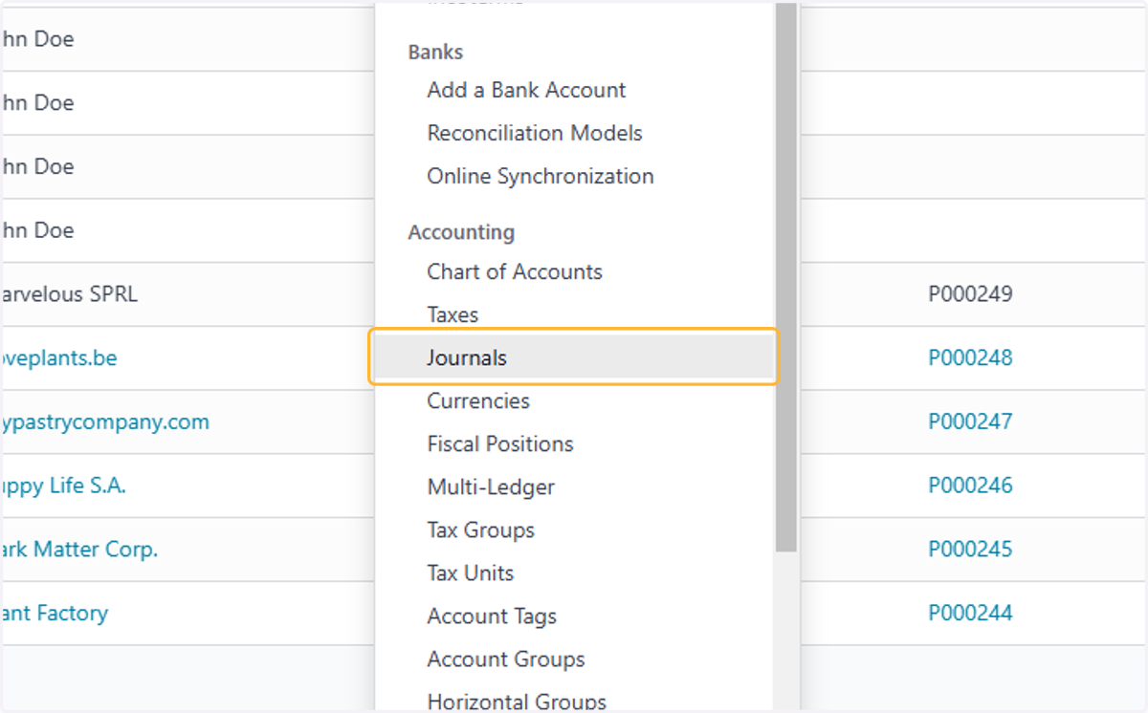Click the Accounting section header

coord(461,232)
